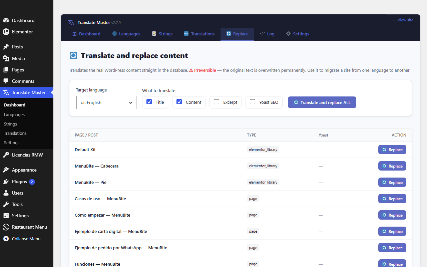
Task: Replace the Default Kit entry
Action: [392, 150]
